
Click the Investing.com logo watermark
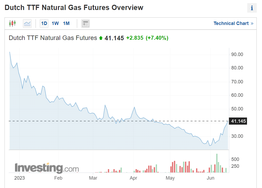[47, 168]
